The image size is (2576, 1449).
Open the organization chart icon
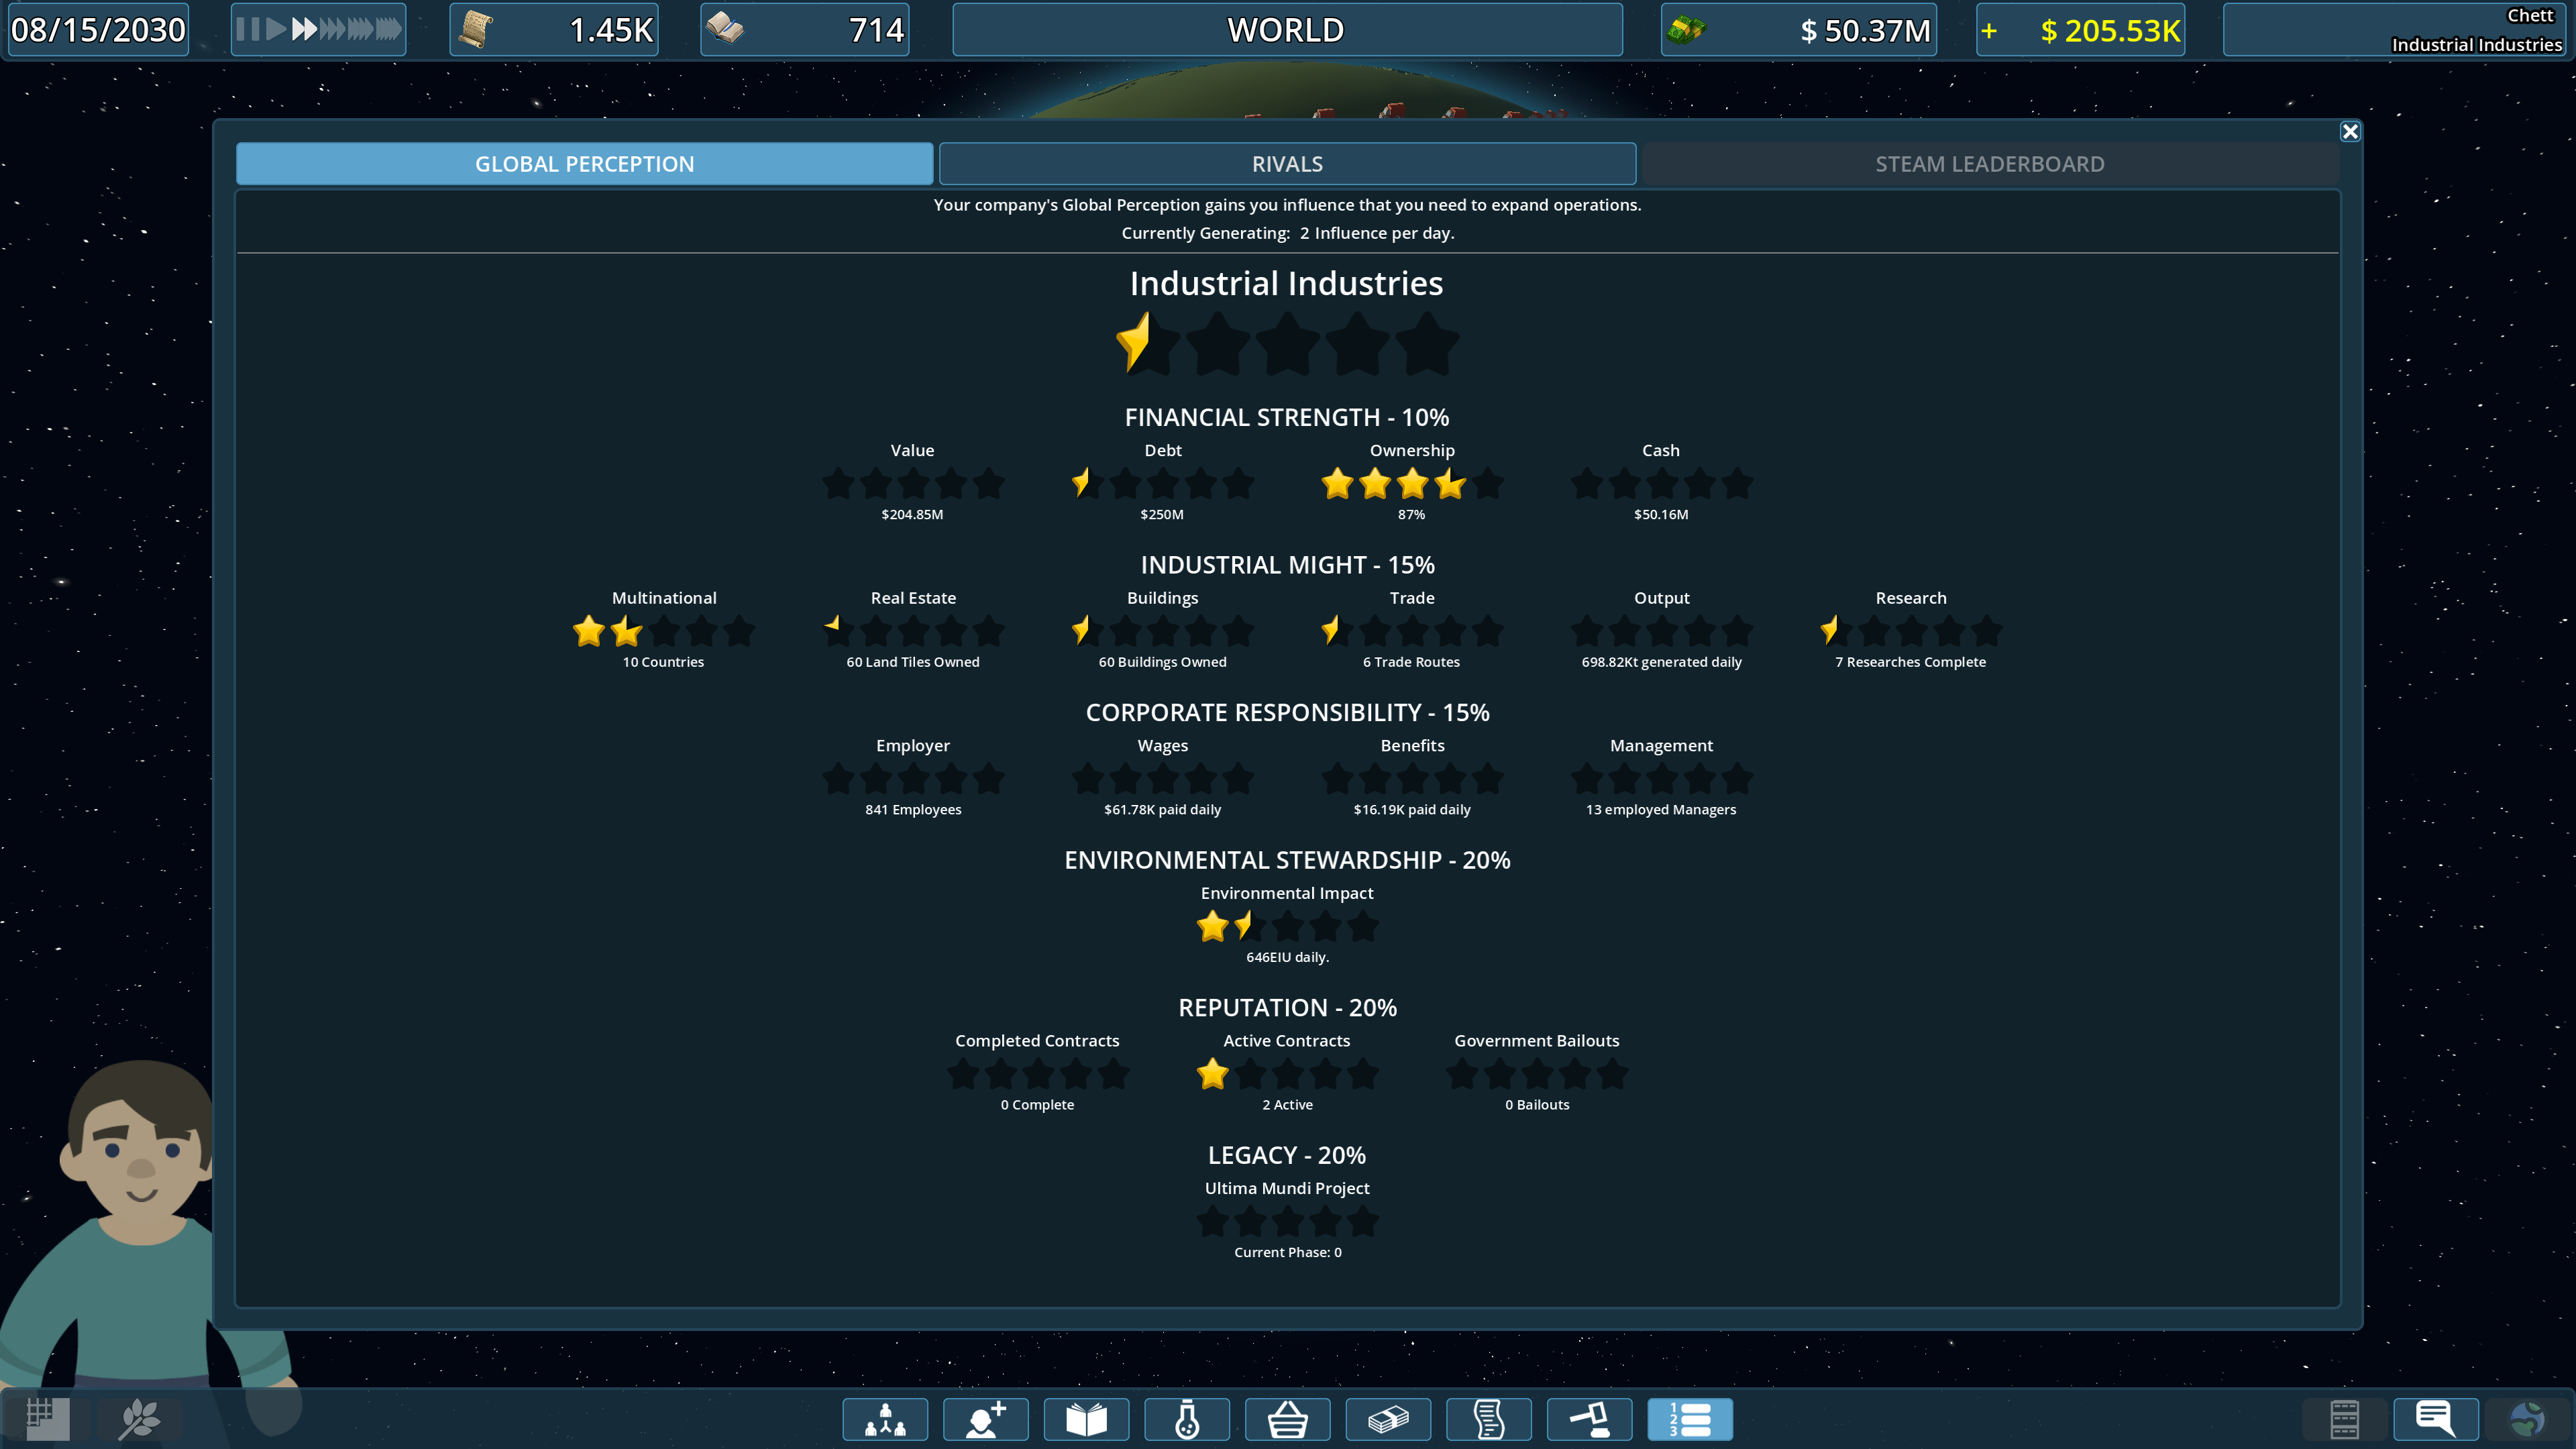click(885, 1419)
